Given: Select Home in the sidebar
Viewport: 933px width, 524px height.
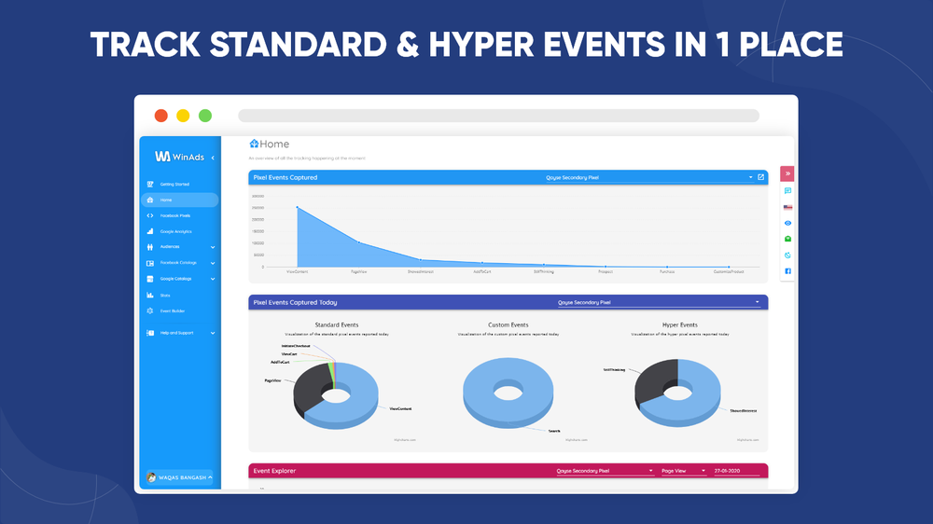Looking at the screenshot, I should [x=180, y=200].
